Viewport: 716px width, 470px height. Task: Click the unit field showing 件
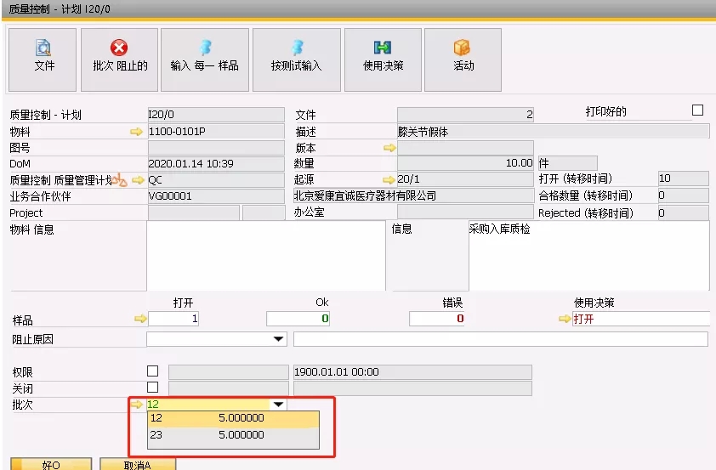pos(567,163)
